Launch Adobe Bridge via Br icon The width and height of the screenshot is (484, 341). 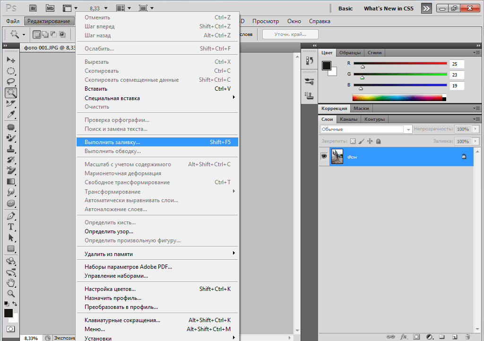[x=33, y=8]
